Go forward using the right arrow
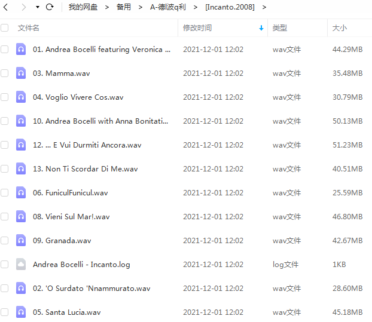 tap(24, 7)
